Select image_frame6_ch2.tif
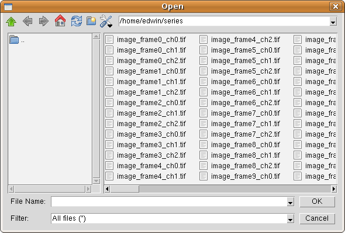 pyautogui.click(x=246, y=103)
